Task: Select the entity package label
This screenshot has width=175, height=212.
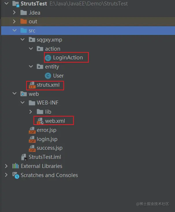Action: [x=52, y=67]
